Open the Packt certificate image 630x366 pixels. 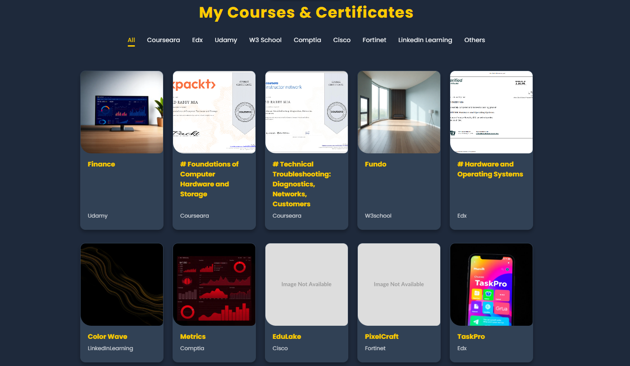click(x=214, y=112)
